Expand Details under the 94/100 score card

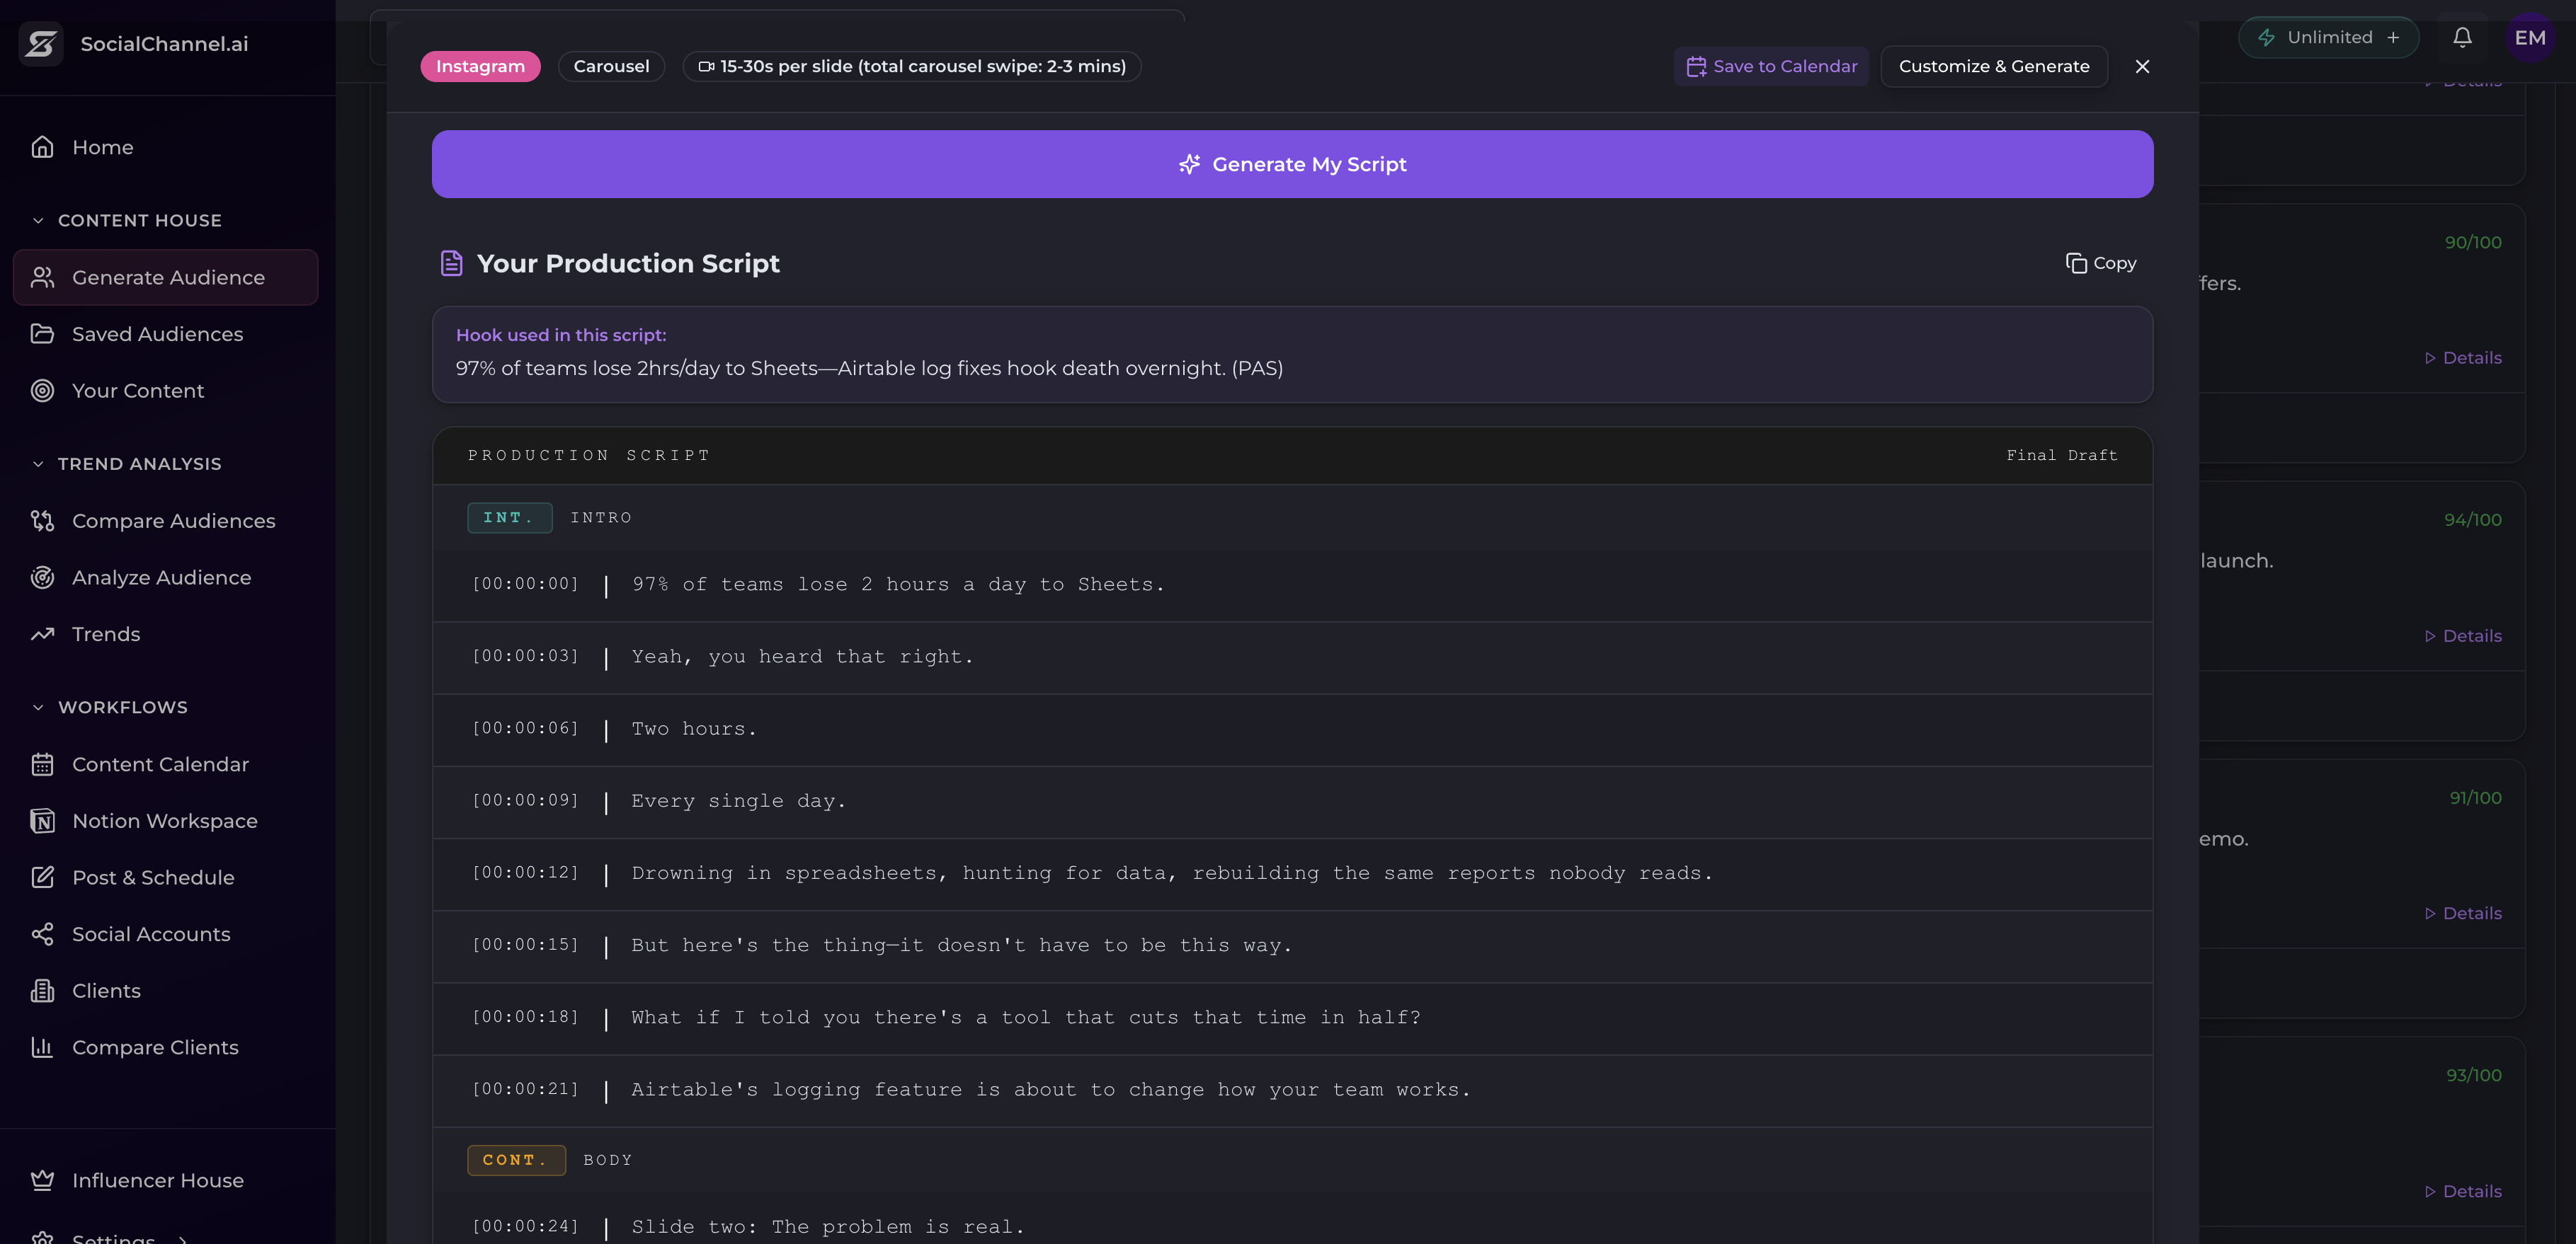[x=2462, y=635]
